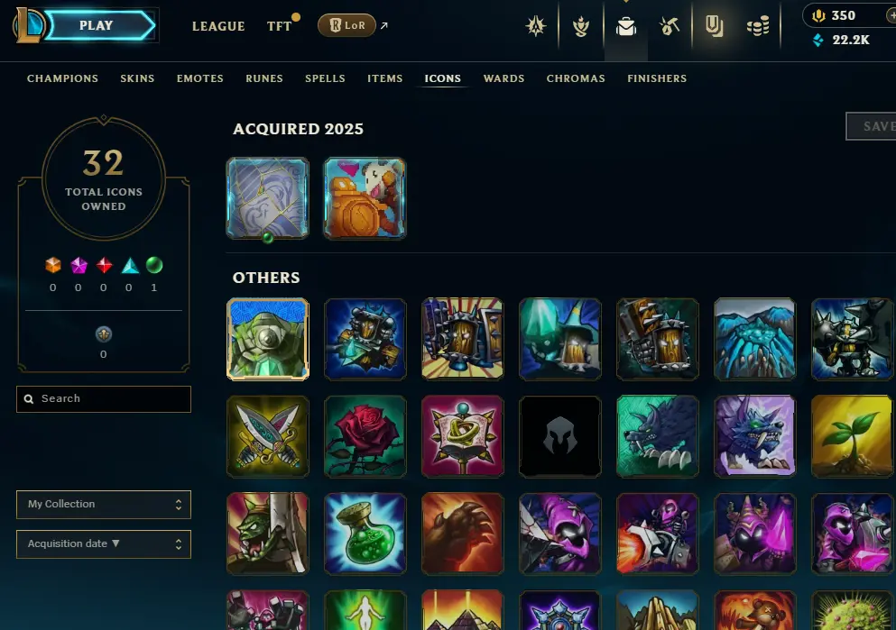Toggle the red gem rarity filter
Screen dimensions: 896x630
tap(104, 265)
